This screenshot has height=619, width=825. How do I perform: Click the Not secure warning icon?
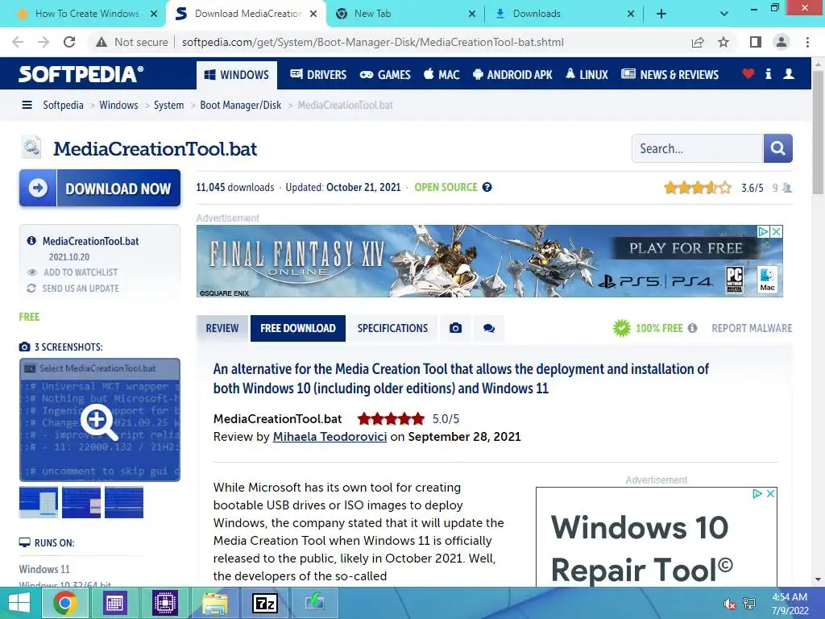click(102, 42)
